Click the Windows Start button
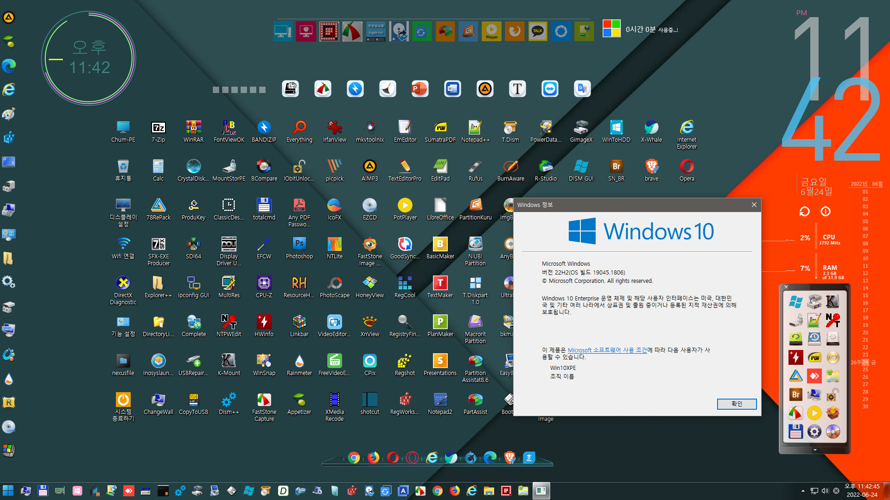The height and width of the screenshot is (500, 890). 8,491
